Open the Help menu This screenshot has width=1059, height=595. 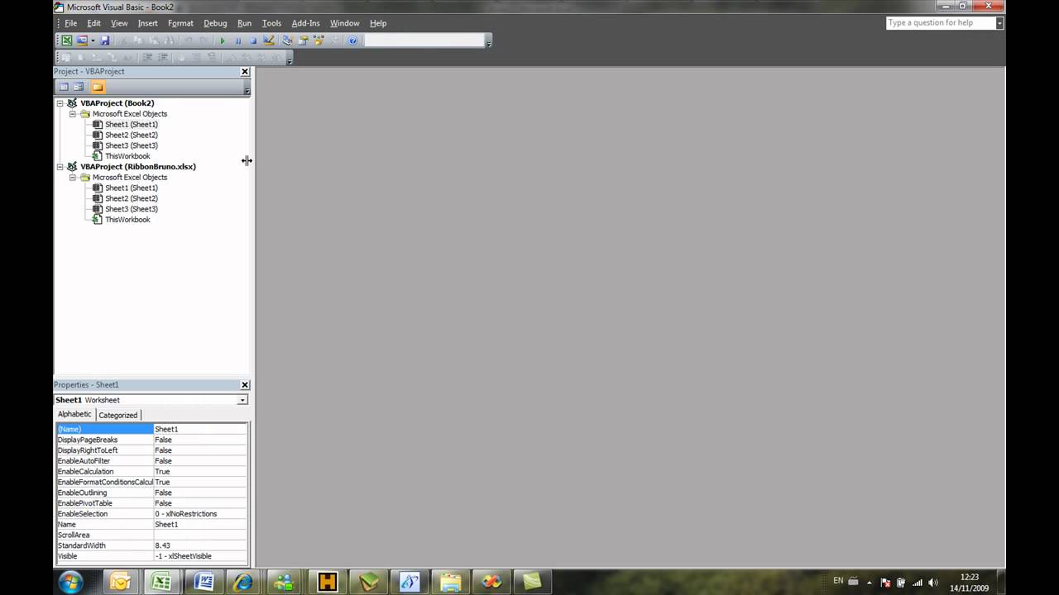378,23
